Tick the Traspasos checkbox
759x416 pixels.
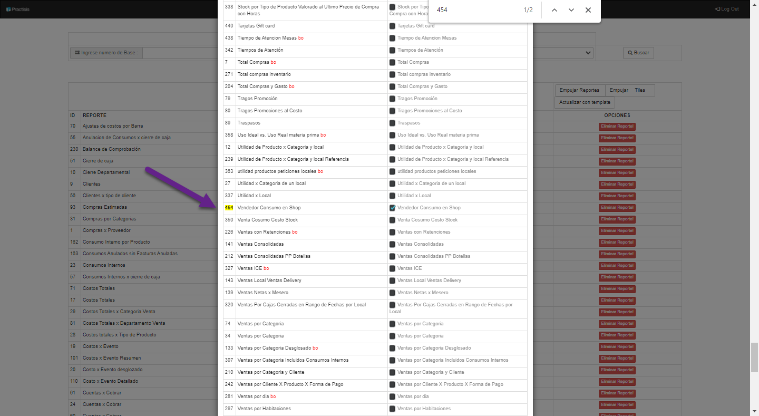click(x=392, y=123)
